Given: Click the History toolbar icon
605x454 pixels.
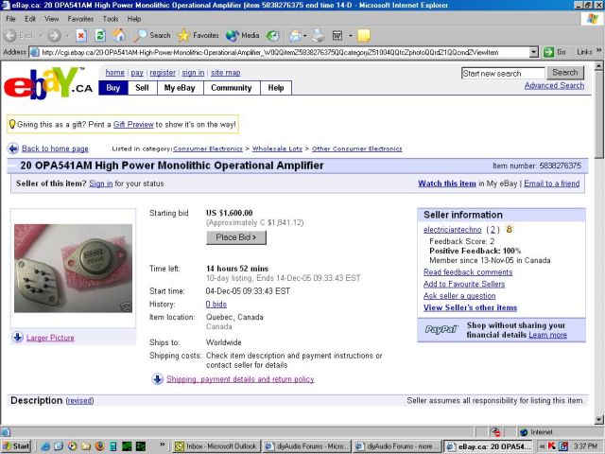Looking at the screenshot, I should (x=273, y=36).
